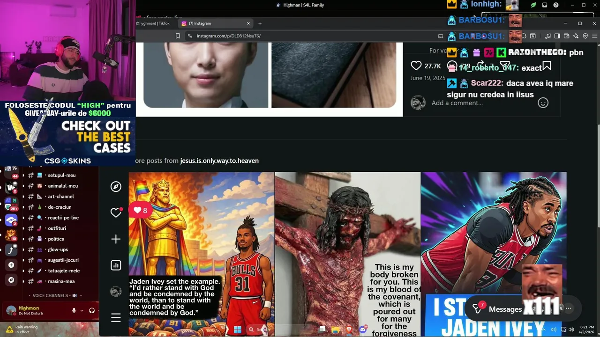Select the Instagram browser tab
The height and width of the screenshot is (337, 600).
click(216, 23)
